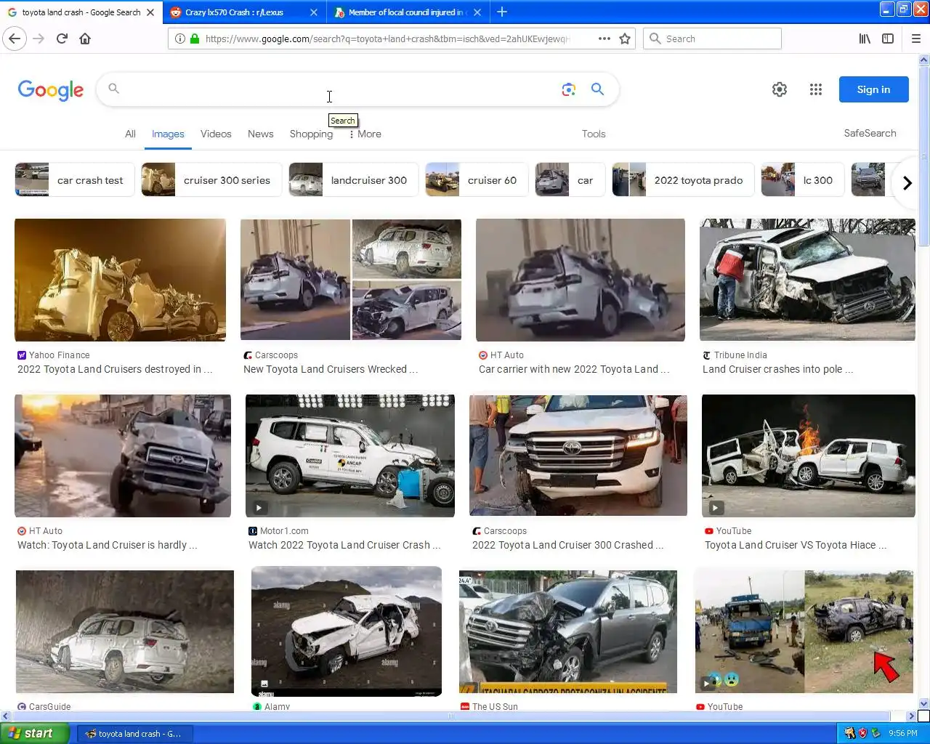Viewport: 930px width, 744px height.
Task: Select the car crash test chip
Action: pyautogui.click(x=74, y=180)
